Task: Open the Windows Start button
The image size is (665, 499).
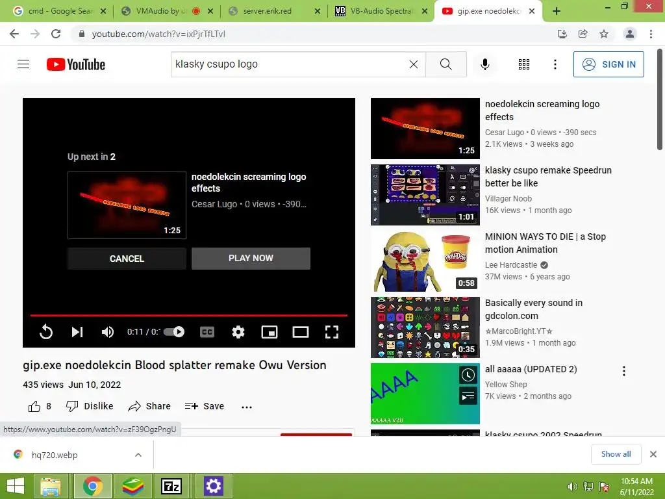Action: (16, 486)
